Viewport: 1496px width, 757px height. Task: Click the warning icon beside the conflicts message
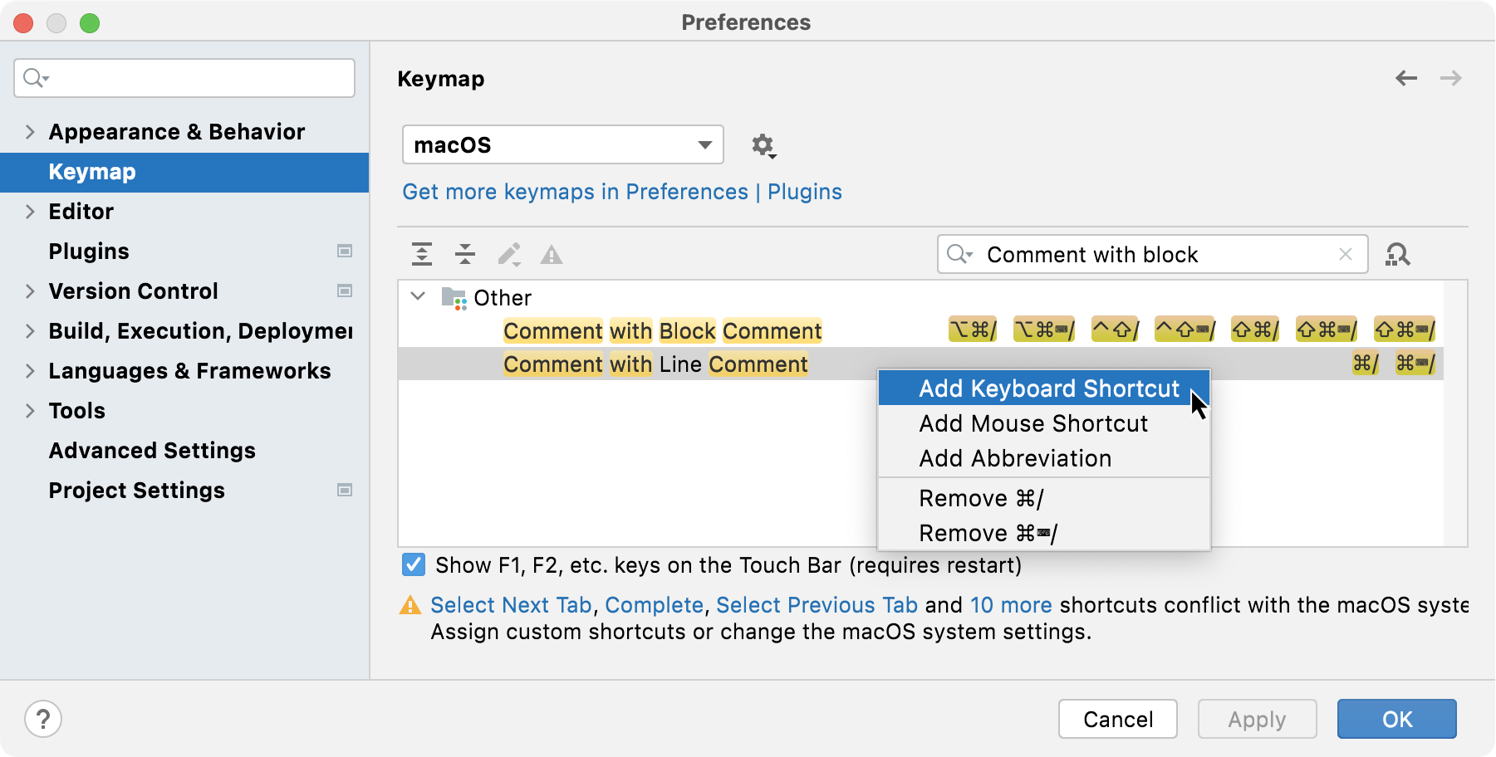click(x=410, y=605)
